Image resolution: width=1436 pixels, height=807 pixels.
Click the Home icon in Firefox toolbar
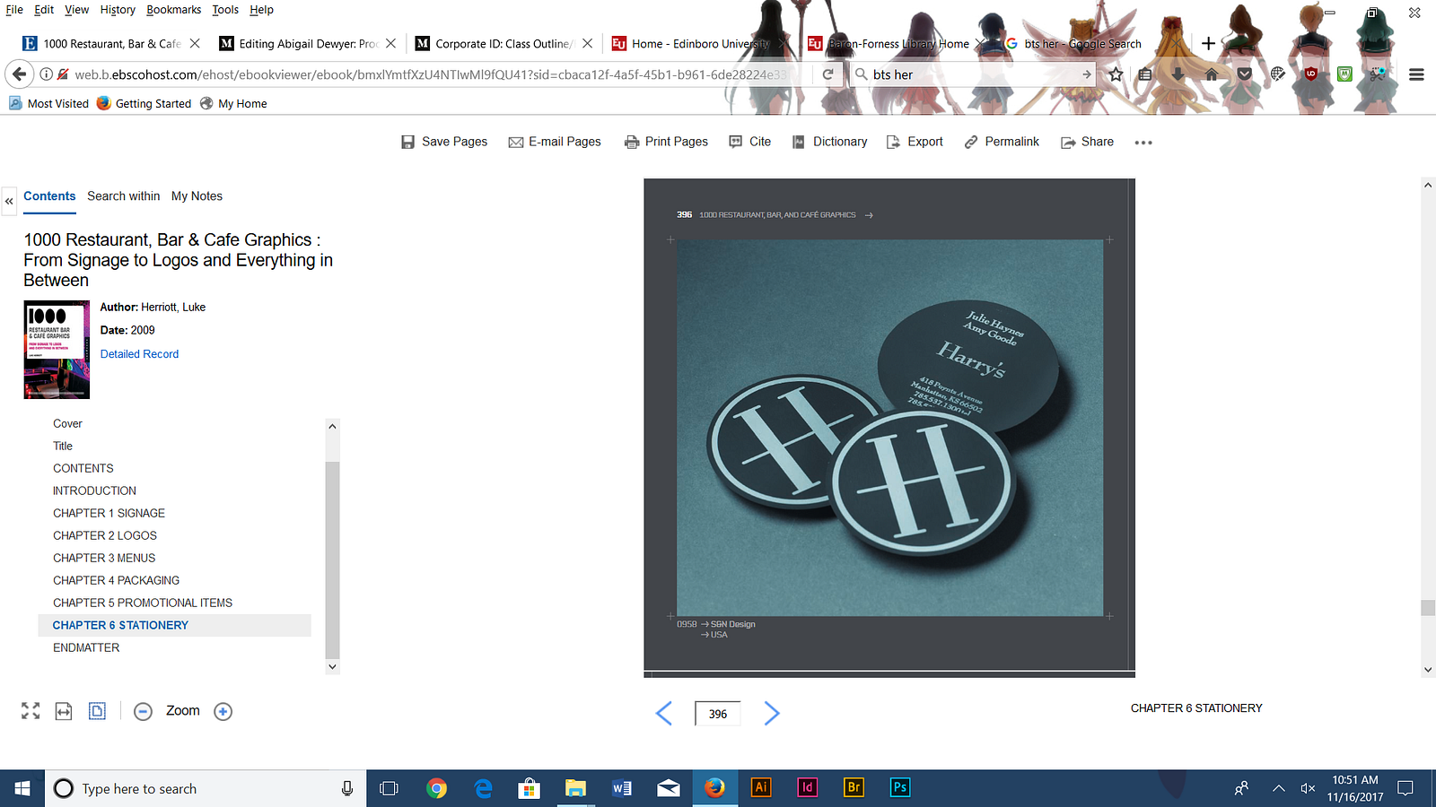pyautogui.click(x=1212, y=74)
